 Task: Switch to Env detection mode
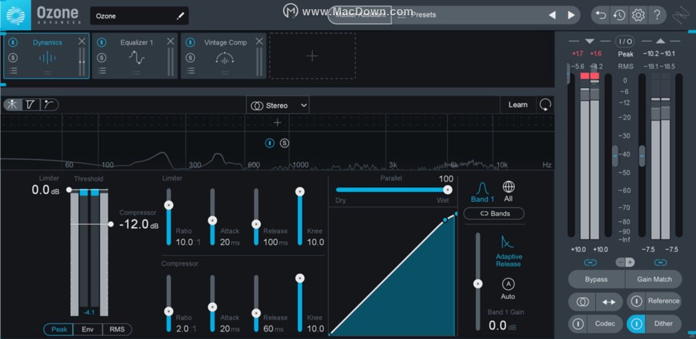[88, 329]
